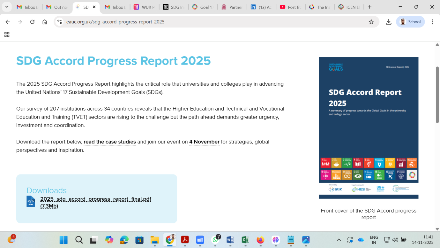440x248 pixels.
Task: View site information icon in address bar
Action: click(59, 22)
